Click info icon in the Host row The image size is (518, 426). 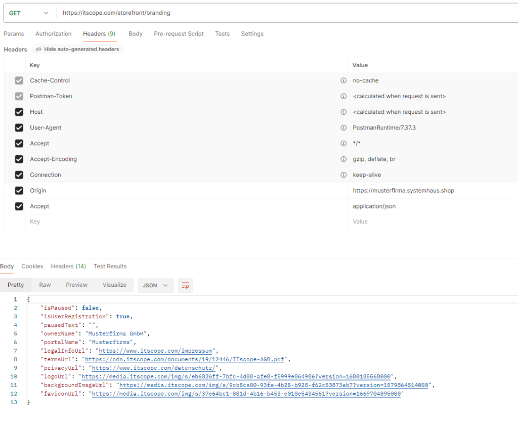click(343, 112)
